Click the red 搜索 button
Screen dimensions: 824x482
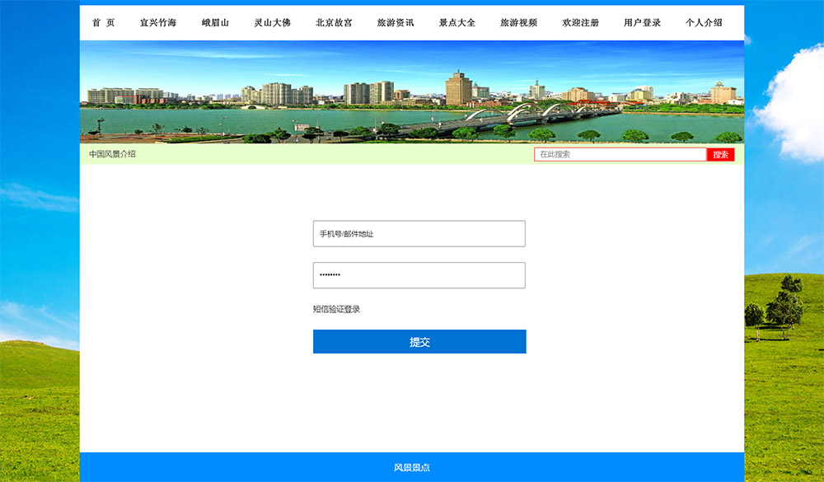pos(720,155)
